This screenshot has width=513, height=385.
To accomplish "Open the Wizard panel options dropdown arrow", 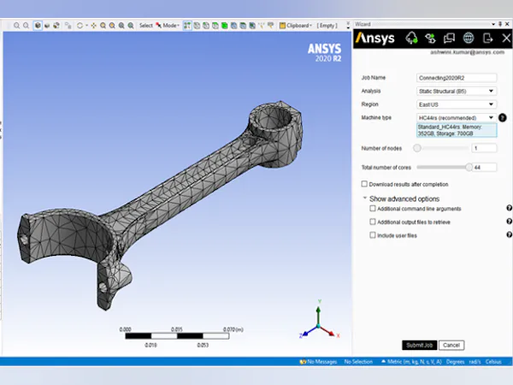I will pos(493,24).
